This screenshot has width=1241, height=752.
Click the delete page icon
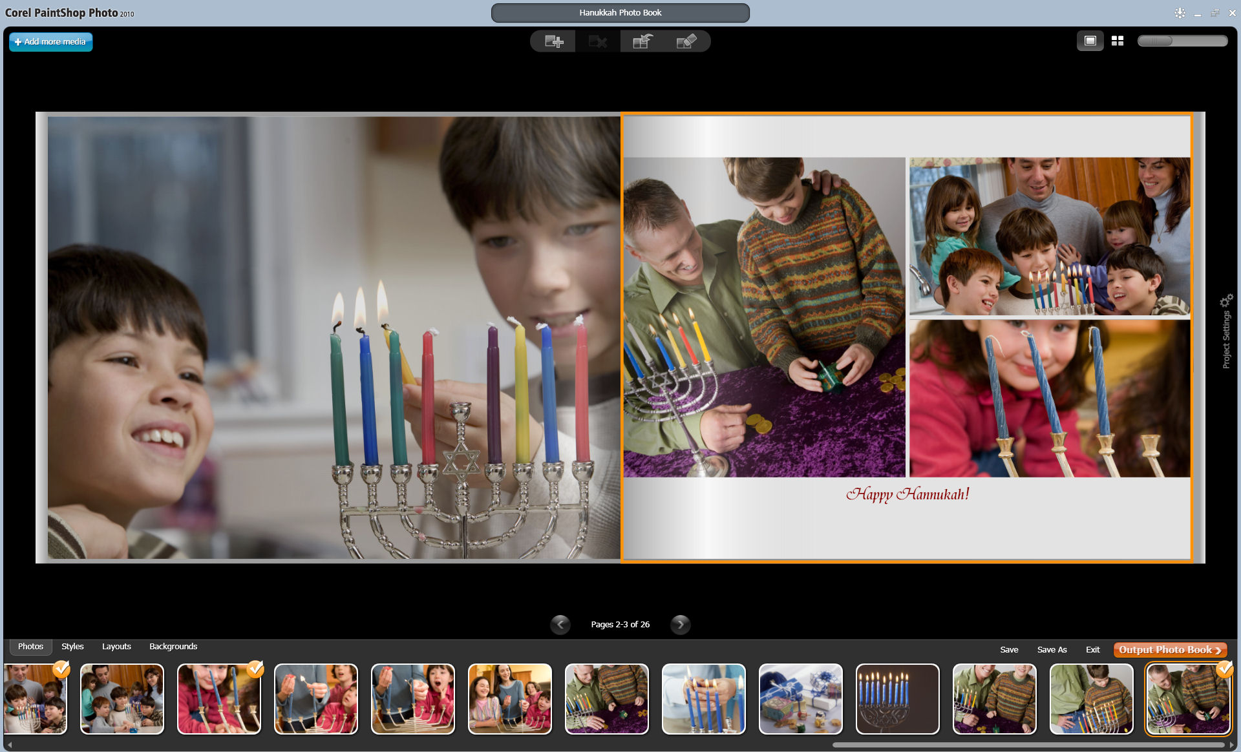pos(598,42)
